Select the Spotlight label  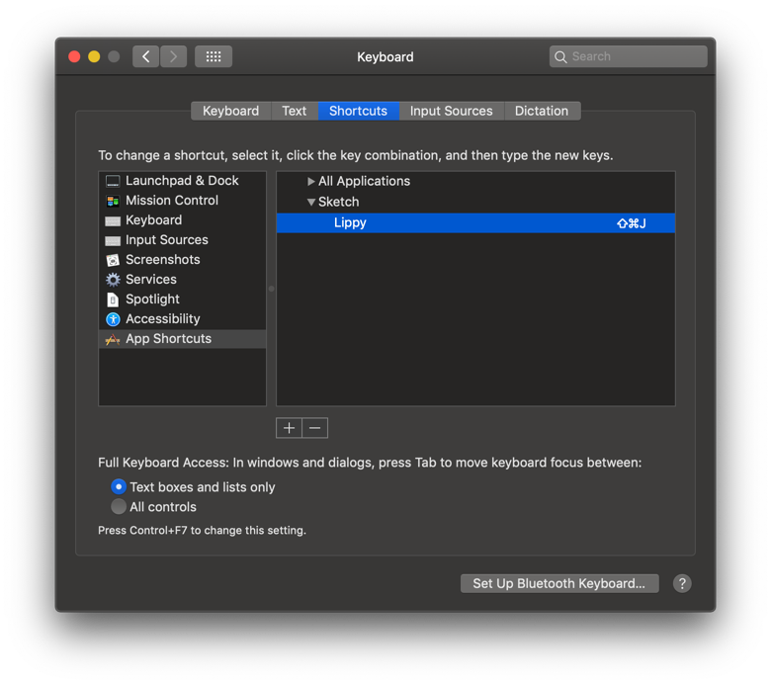click(x=152, y=299)
